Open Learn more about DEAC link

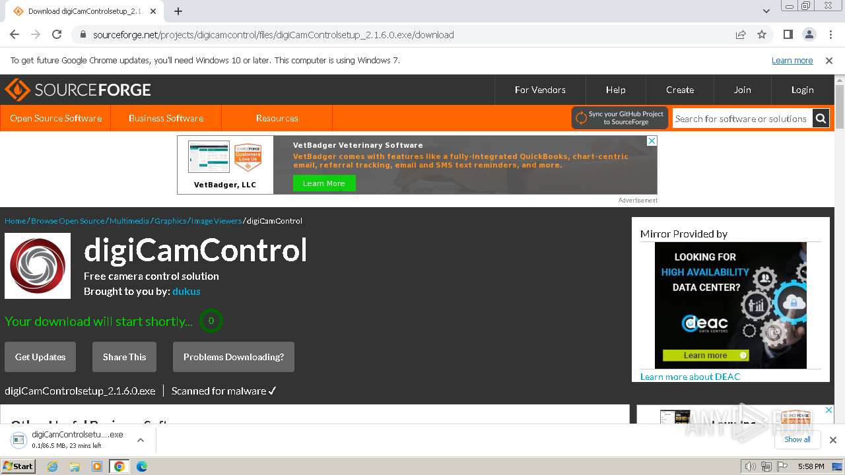690,377
